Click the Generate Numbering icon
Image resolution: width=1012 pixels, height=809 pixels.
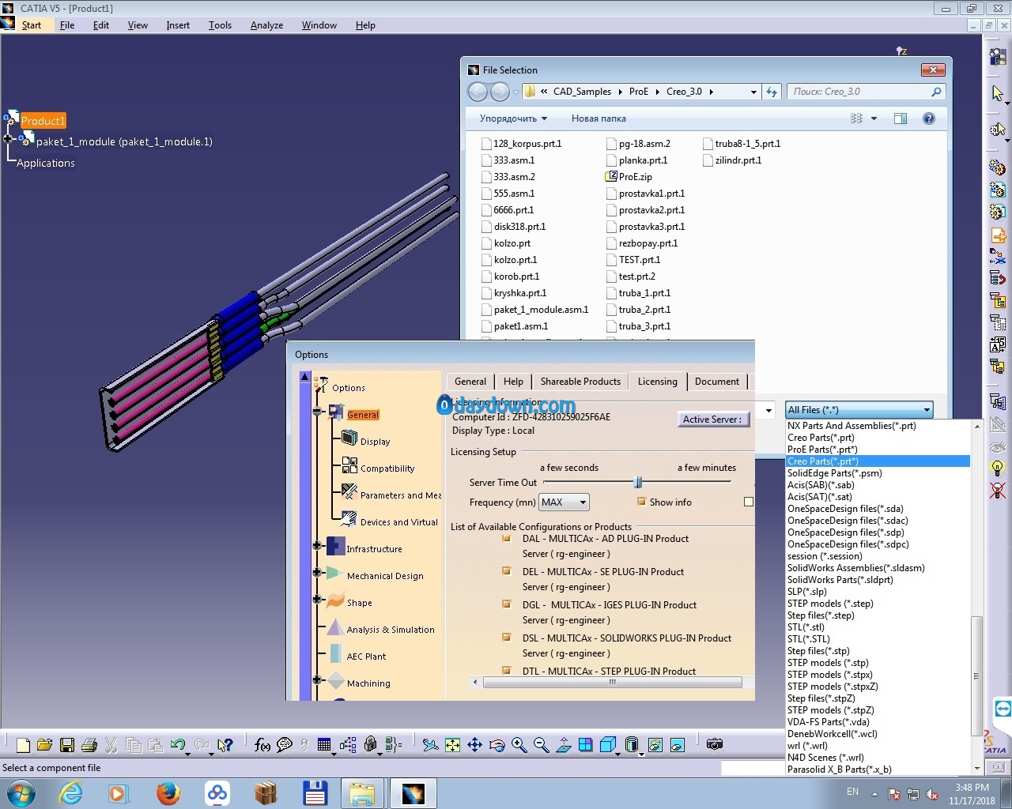pos(998,345)
